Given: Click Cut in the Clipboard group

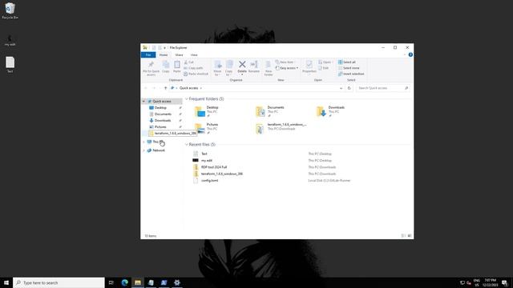Looking at the screenshot, I should (189, 62).
